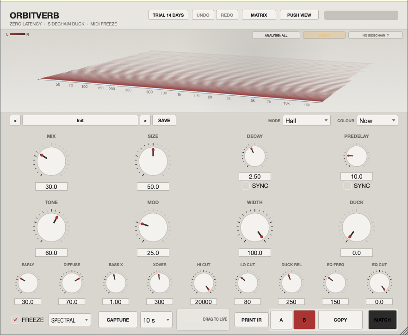Click the CAPTURE button
Screen dimensions: 408x335
pyautogui.click(x=118, y=320)
